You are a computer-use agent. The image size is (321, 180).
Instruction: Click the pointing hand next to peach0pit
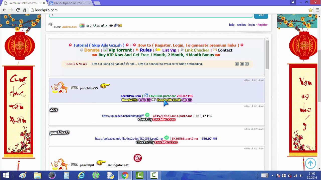pos(101,163)
